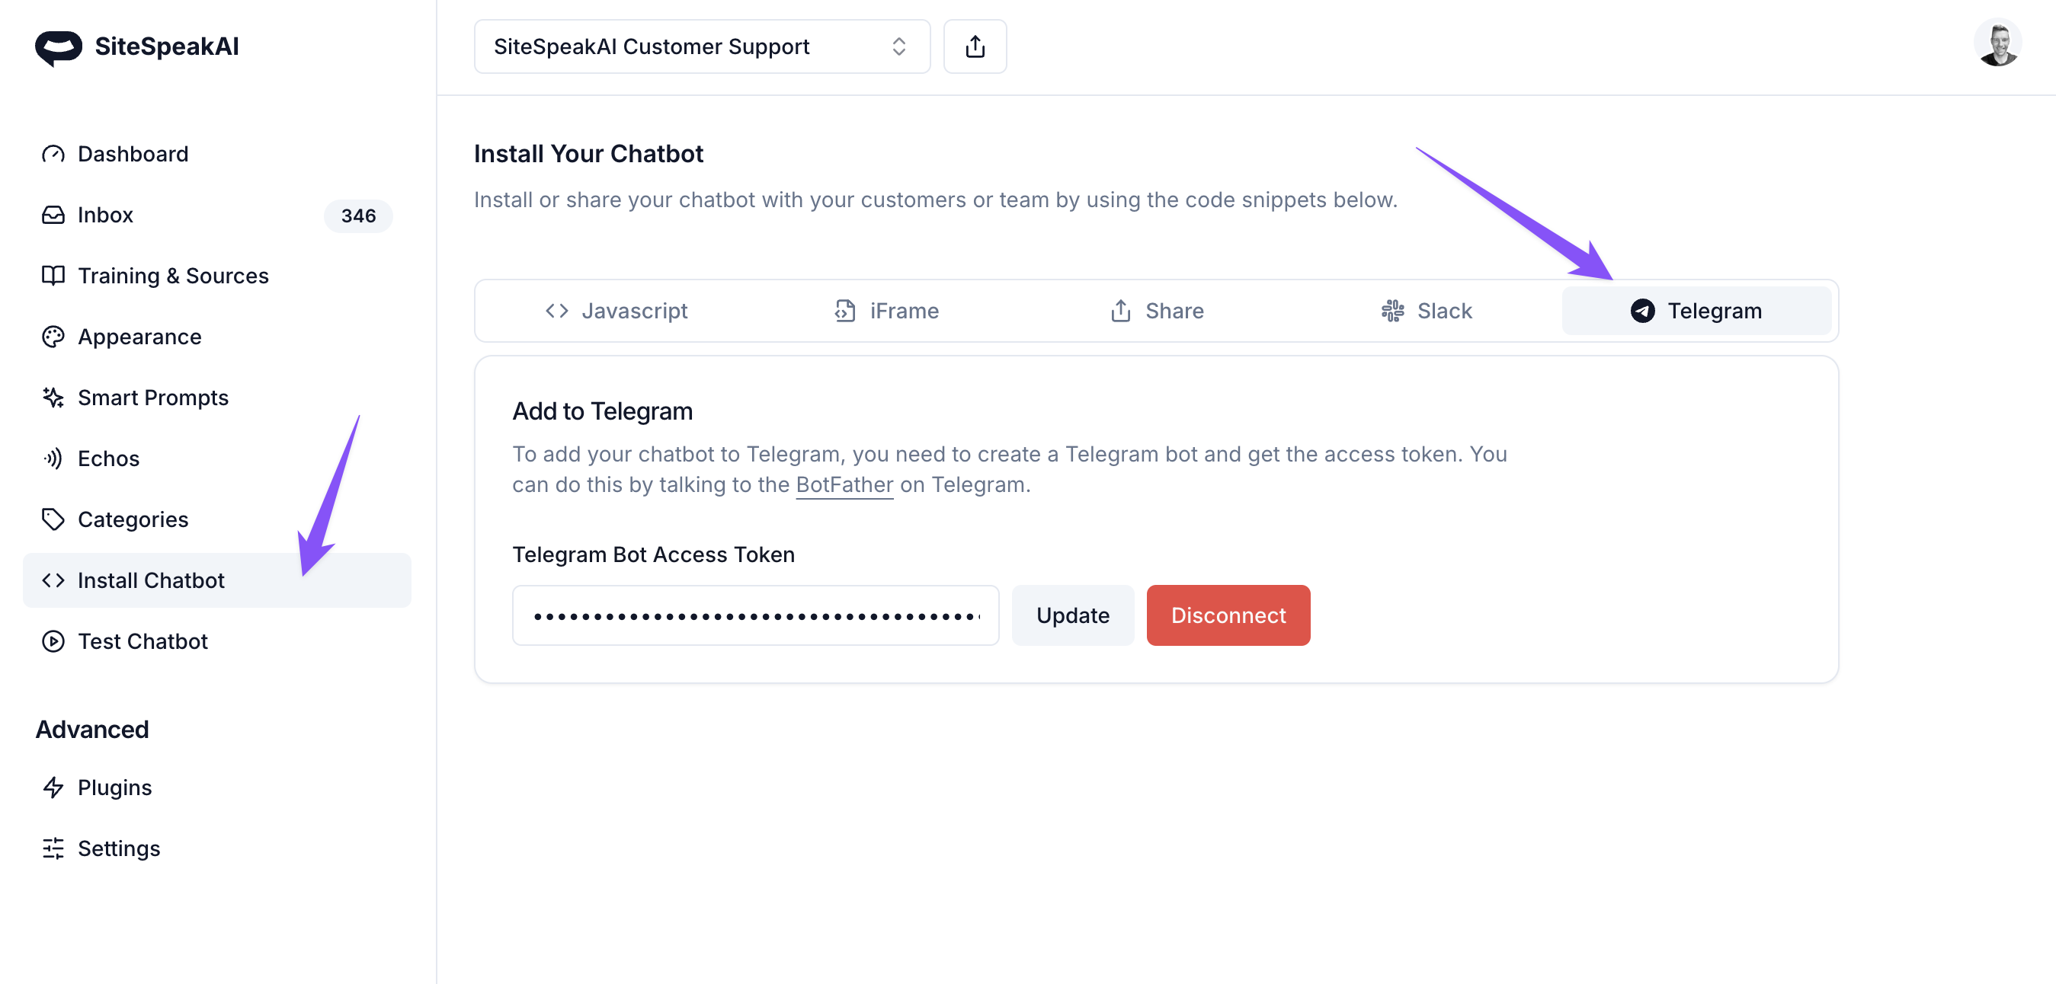Viewport: 2056px width, 984px height.
Task: Focus the Telegram Bot Access Token field
Action: (x=755, y=615)
